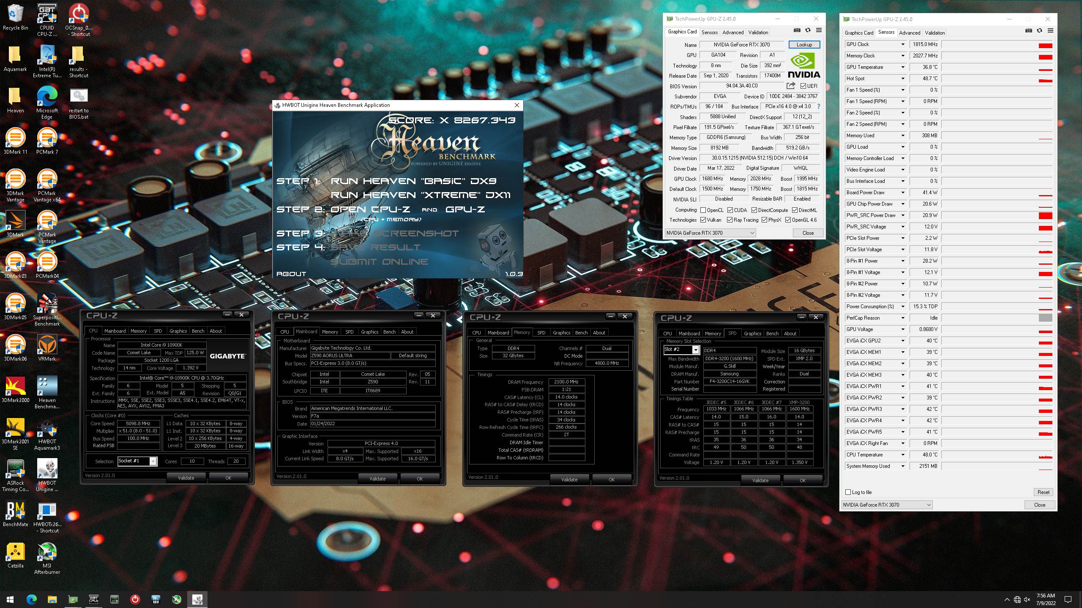Open Bench tab in first CPU-Z window
This screenshot has width=1082, height=608.
coord(198,331)
